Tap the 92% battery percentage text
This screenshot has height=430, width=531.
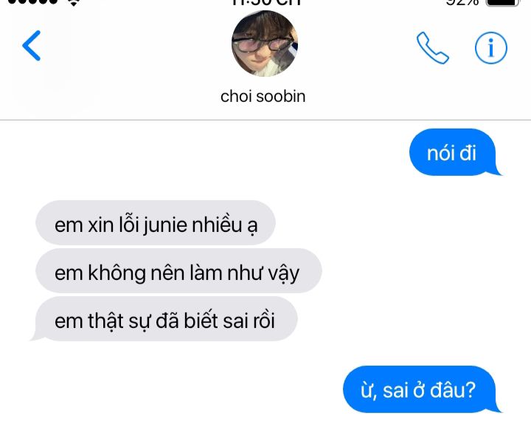(x=462, y=2)
